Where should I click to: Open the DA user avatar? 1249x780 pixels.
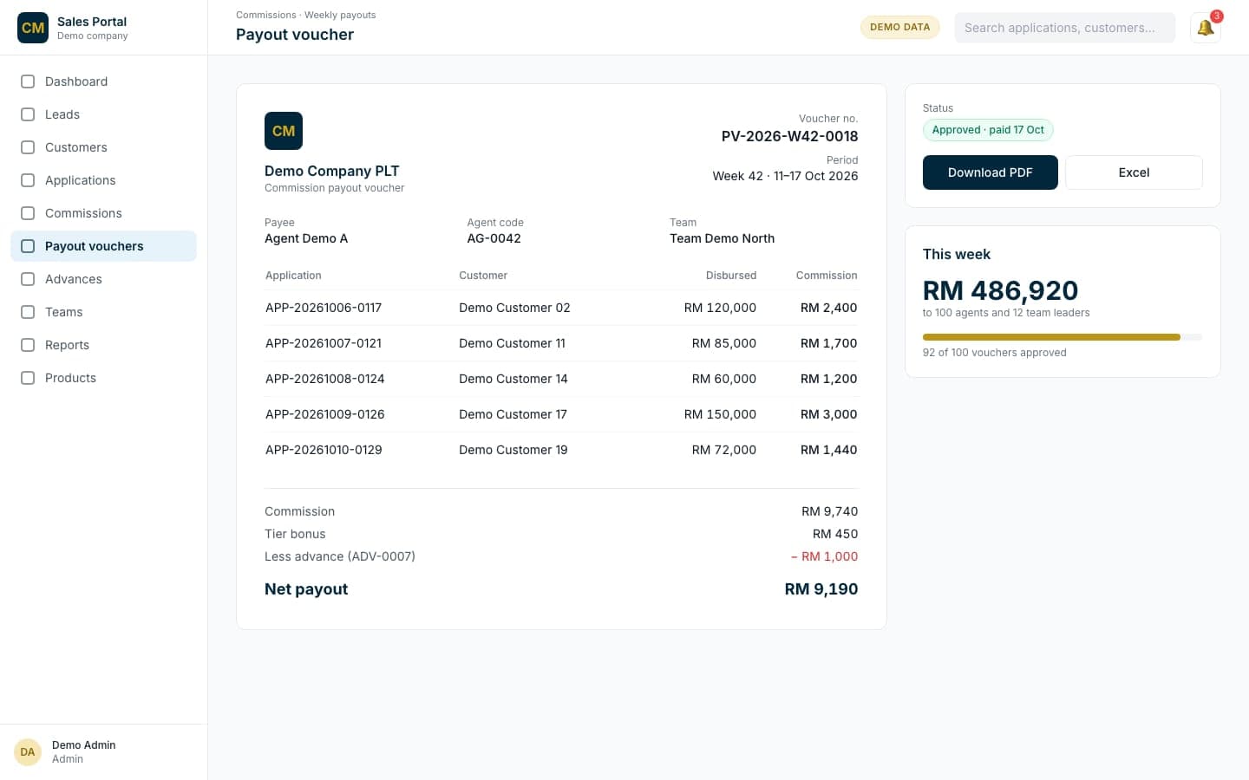click(x=28, y=752)
